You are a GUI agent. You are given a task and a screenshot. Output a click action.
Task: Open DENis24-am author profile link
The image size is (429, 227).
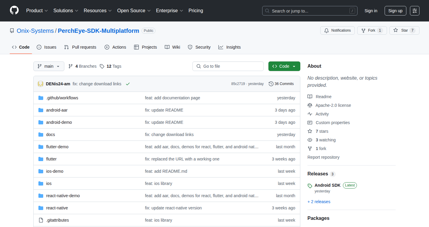58,84
